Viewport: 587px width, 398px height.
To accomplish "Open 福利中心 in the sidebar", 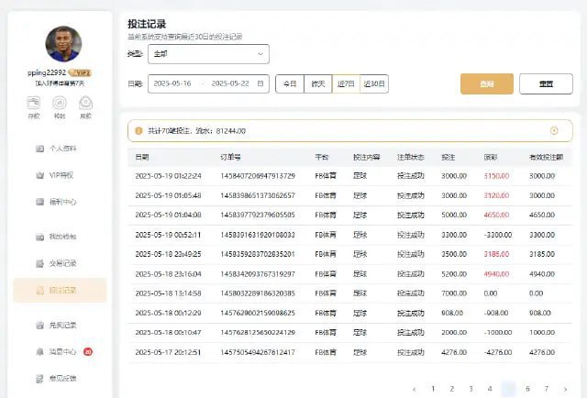I will point(61,201).
